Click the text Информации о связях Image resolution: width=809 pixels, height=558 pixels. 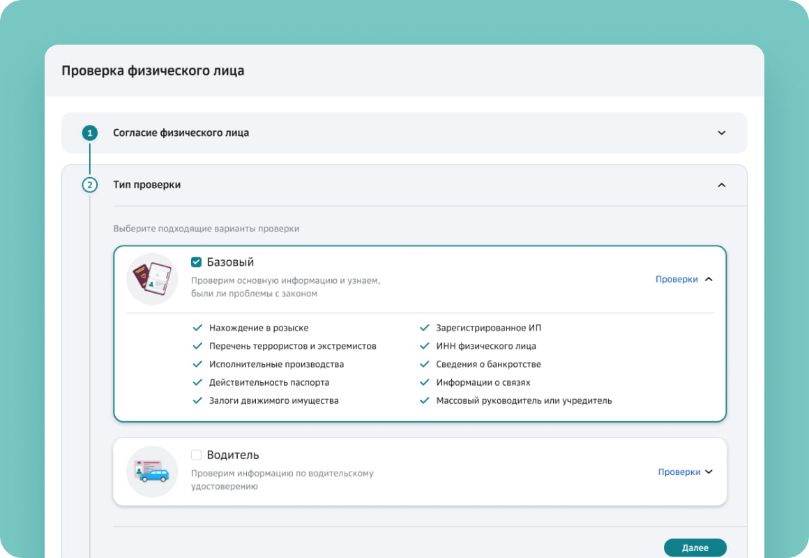pyautogui.click(x=483, y=382)
